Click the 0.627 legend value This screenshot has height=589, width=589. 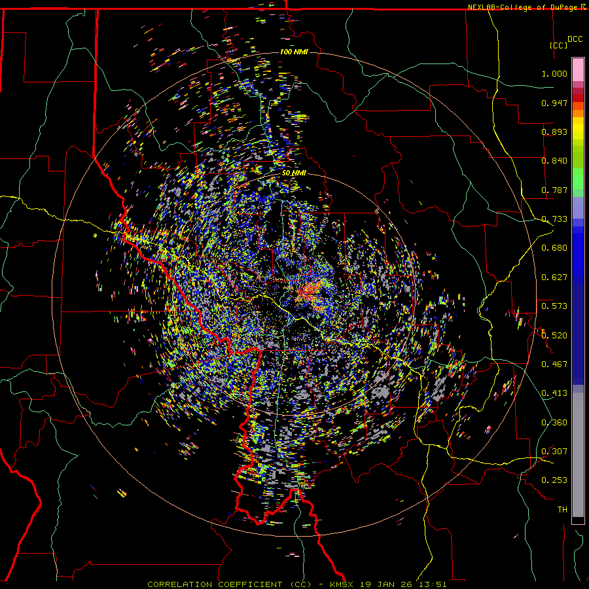tap(554, 277)
